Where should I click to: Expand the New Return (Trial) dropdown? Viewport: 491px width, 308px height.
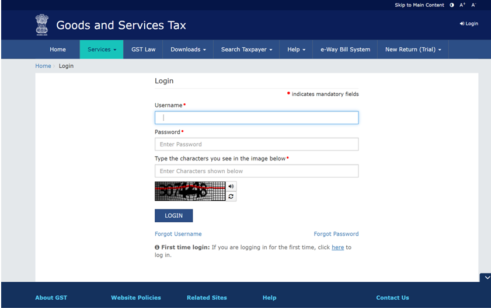(413, 50)
